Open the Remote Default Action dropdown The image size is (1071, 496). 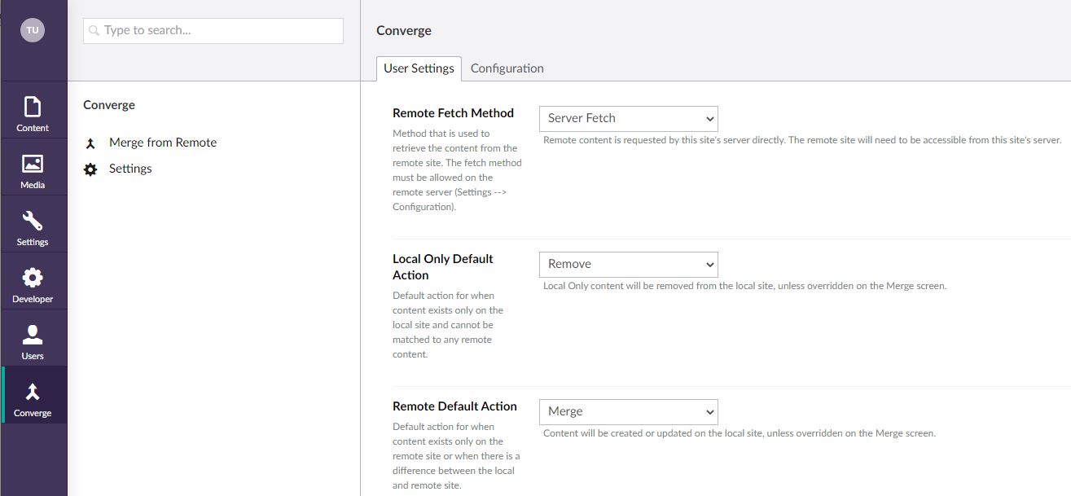point(629,411)
